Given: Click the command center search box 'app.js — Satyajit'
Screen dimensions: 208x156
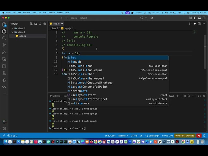Looking at the screenshot, I should coord(104,18).
